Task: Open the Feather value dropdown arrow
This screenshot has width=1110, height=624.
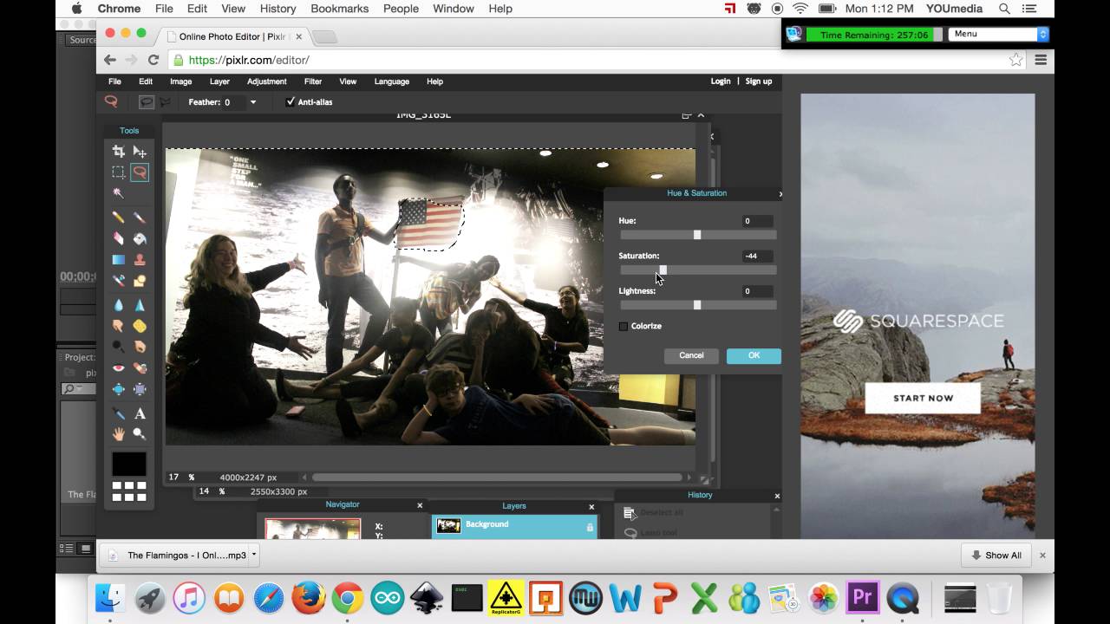Action: tap(253, 102)
